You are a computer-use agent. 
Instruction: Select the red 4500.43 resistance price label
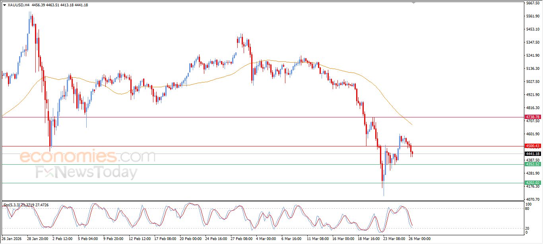(533, 146)
